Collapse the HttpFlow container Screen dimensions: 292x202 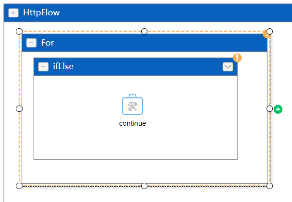13,13
